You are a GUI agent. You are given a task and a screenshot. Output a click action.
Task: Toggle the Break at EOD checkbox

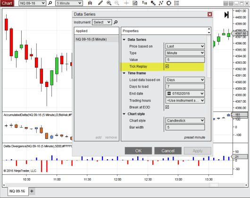(x=167, y=107)
